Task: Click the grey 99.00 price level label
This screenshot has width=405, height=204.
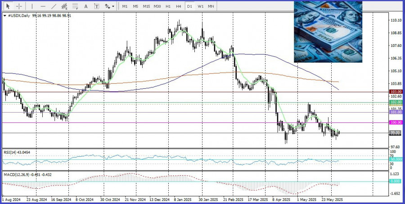Action: pos(396,132)
